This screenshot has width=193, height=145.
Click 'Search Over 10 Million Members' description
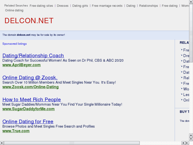pos(59,82)
